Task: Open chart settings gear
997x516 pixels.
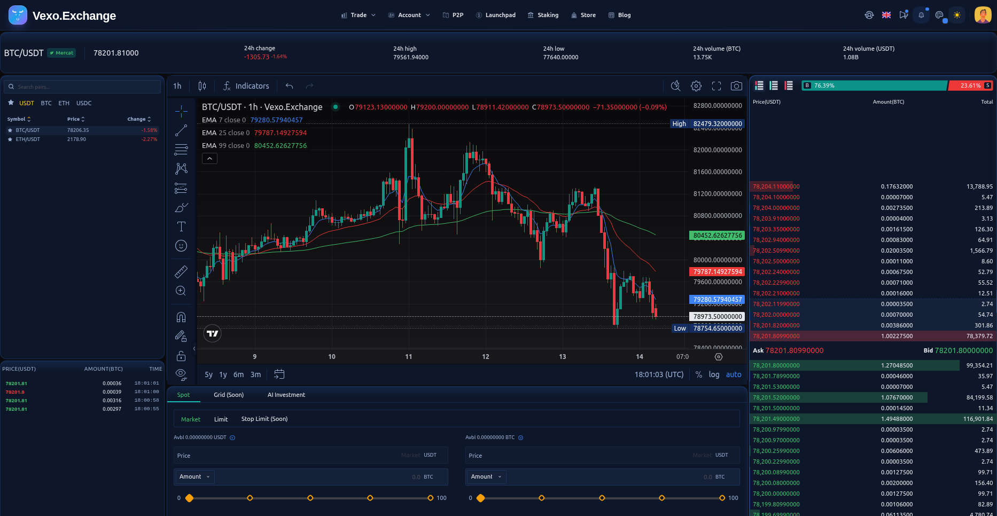Action: [x=696, y=86]
